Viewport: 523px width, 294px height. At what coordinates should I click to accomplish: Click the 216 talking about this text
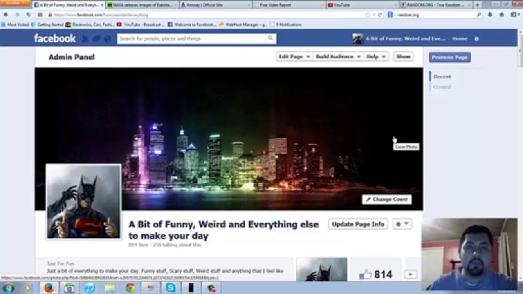(177, 245)
